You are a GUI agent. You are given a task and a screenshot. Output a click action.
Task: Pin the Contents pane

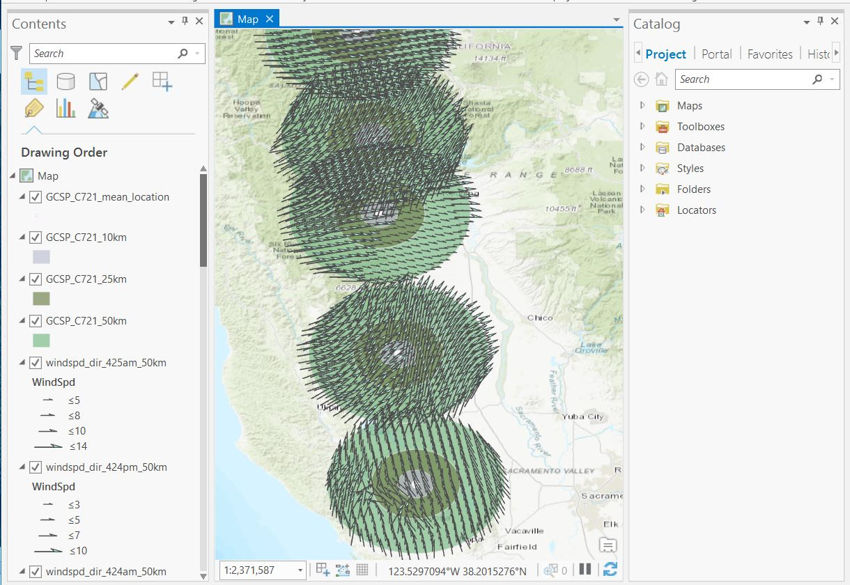pyautogui.click(x=185, y=22)
